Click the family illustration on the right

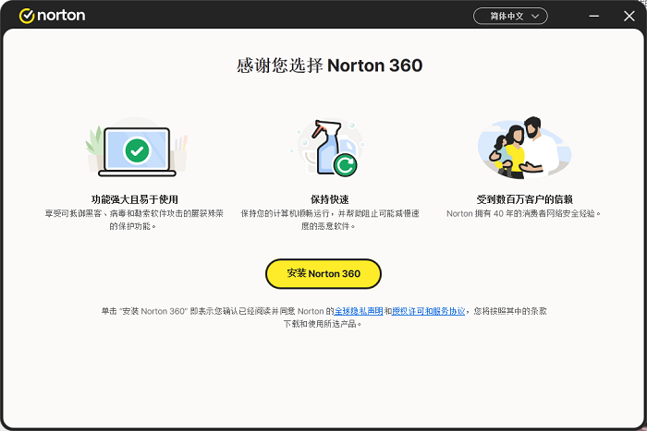coord(523,149)
